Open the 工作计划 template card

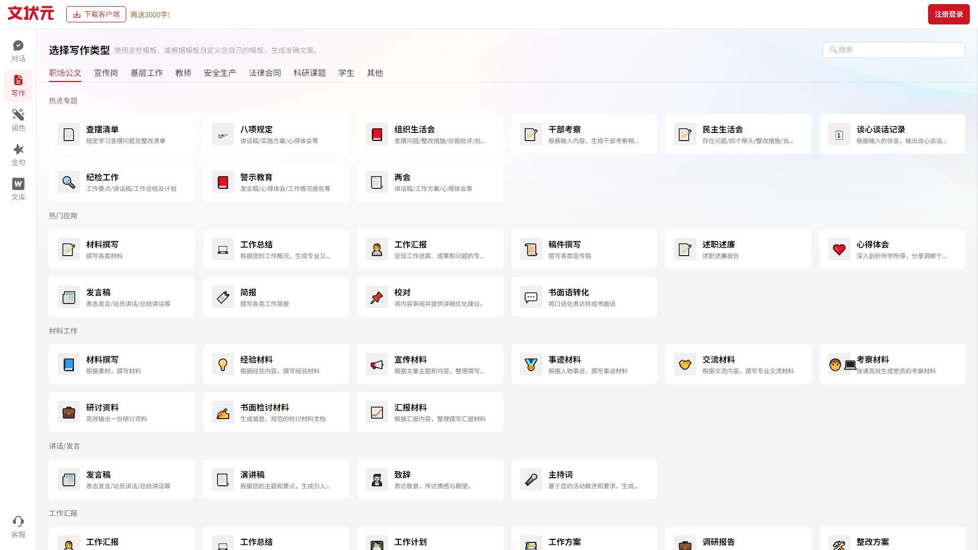[x=430, y=539]
